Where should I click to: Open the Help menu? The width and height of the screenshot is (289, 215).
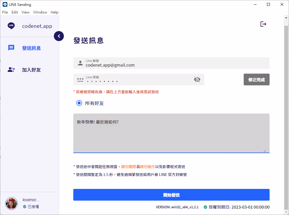pyautogui.click(x=54, y=12)
